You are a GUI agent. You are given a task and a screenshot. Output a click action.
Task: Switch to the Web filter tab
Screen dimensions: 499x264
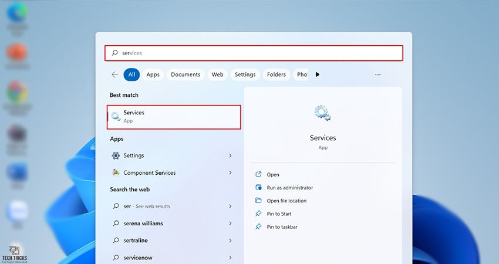[x=217, y=75]
